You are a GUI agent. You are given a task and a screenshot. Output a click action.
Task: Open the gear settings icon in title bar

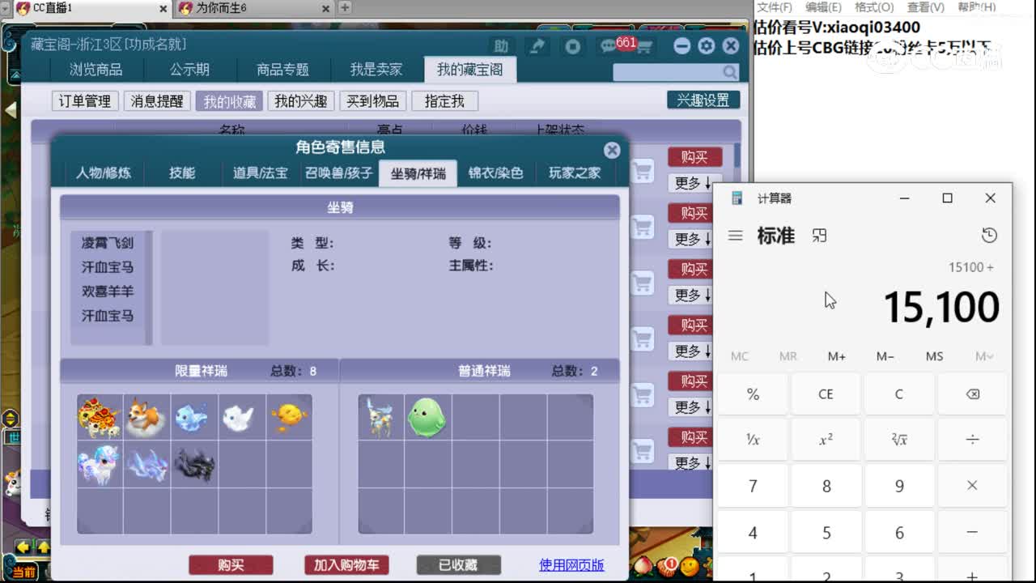pos(706,46)
